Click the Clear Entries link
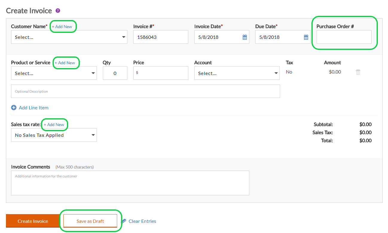 click(142, 221)
